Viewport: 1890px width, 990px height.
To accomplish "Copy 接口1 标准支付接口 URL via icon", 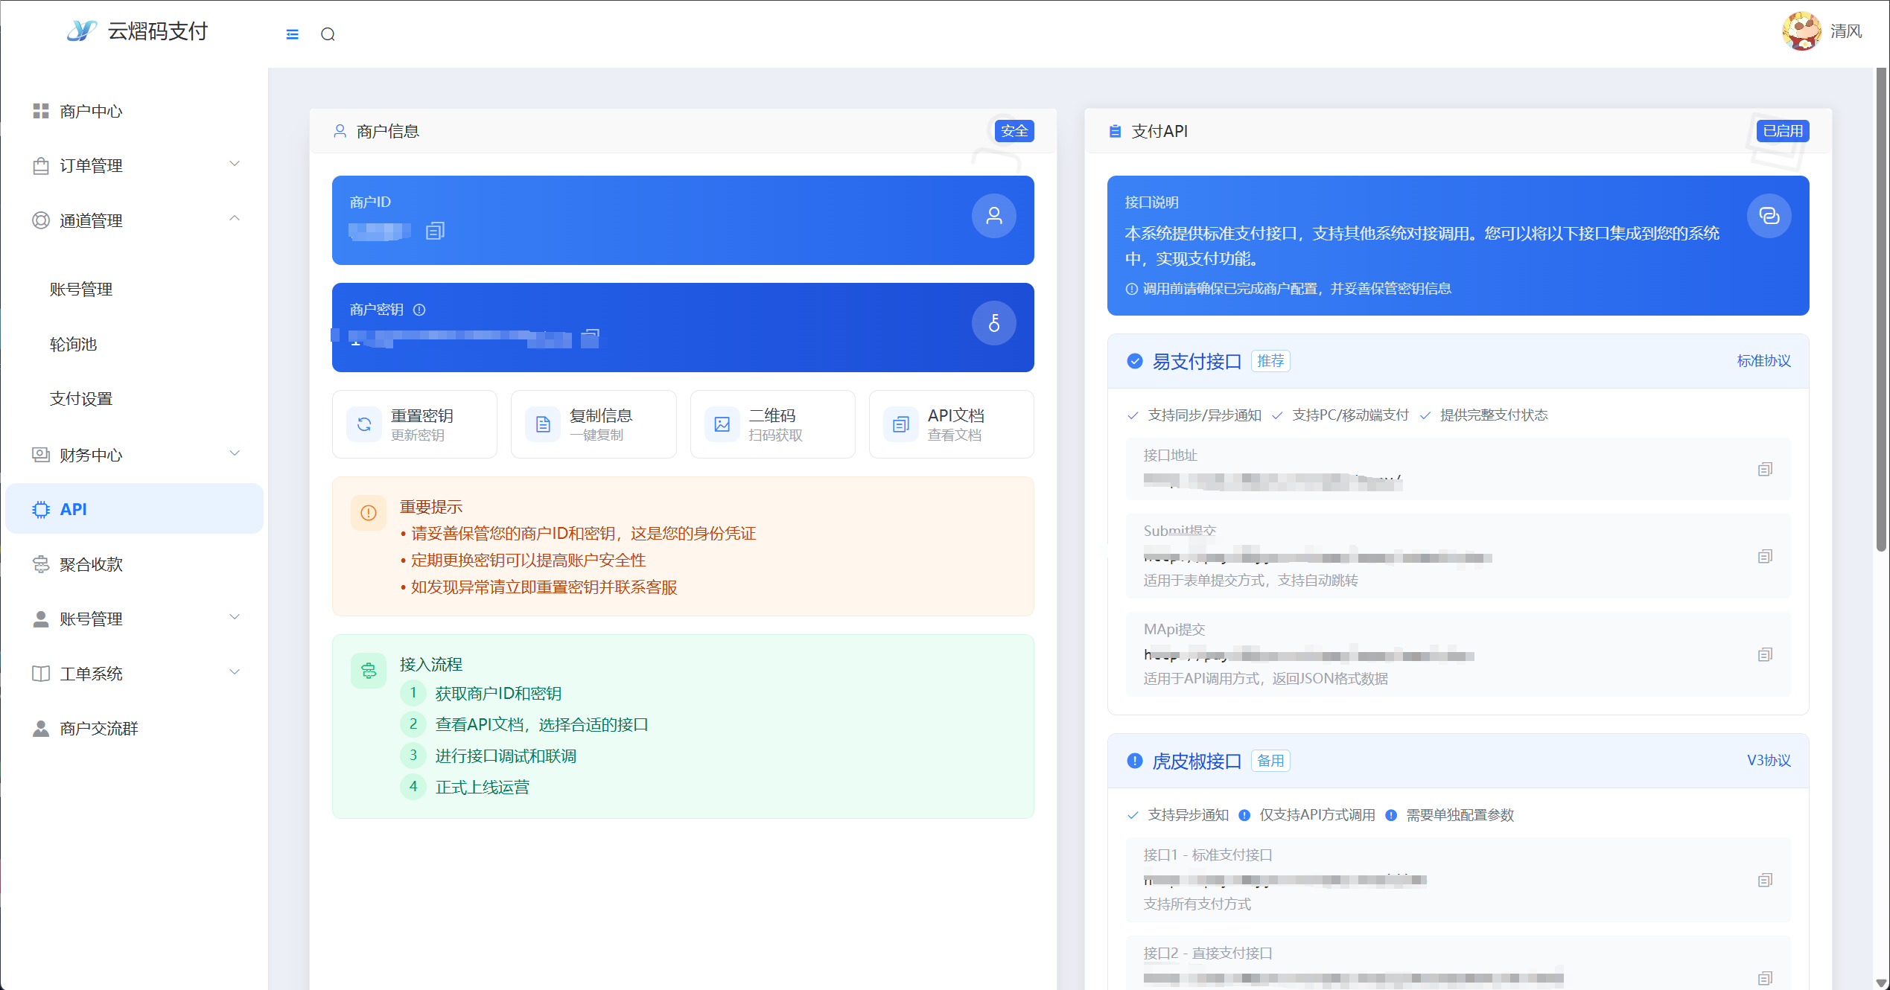I will (x=1765, y=881).
